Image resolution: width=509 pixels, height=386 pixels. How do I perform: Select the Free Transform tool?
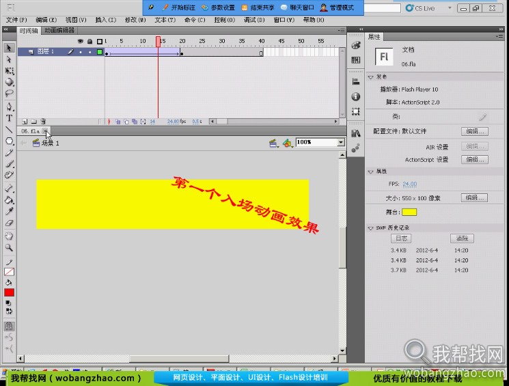click(9, 71)
